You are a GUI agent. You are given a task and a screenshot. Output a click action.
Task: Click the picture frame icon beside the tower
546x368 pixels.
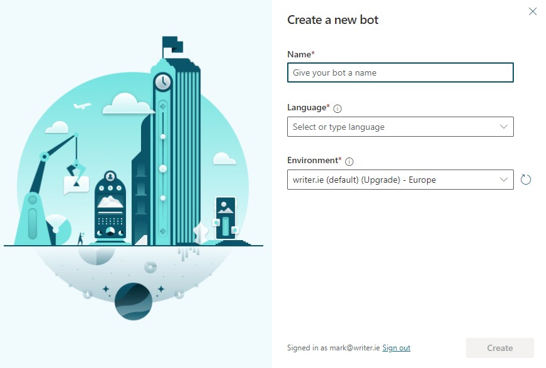click(225, 218)
